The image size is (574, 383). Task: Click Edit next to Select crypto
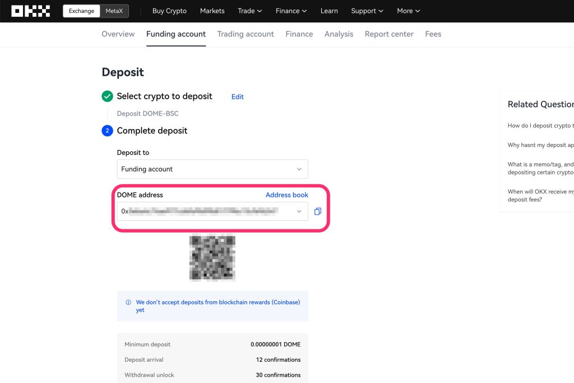tap(238, 97)
